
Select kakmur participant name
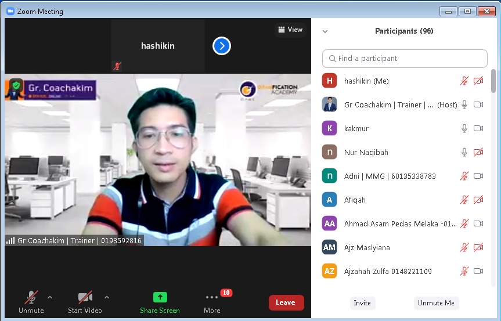coord(356,129)
